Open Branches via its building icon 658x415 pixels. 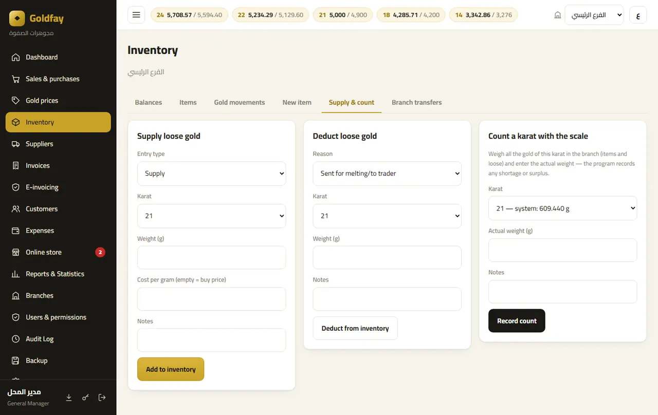(x=16, y=296)
